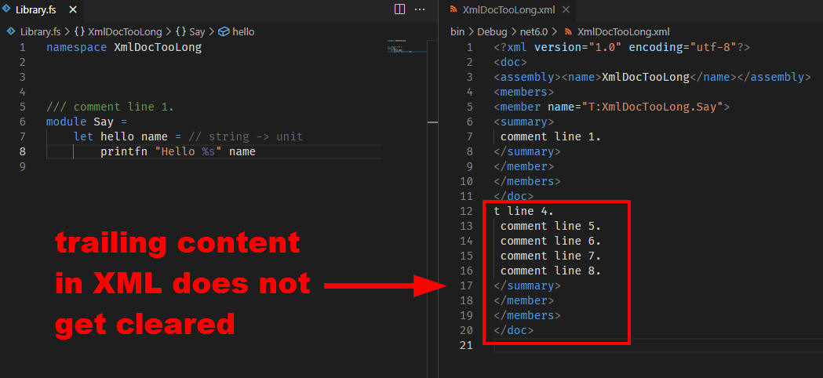The height and width of the screenshot is (378, 823).
Task: Click member name="T:XmlDocTooLong.Say" line
Action: 611,107
